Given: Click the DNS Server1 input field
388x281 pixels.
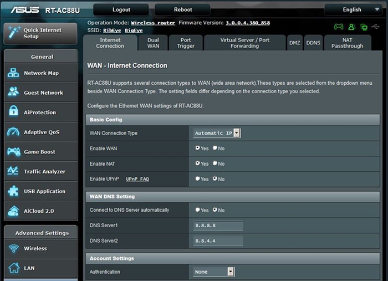Looking at the screenshot, I should click(x=218, y=226).
